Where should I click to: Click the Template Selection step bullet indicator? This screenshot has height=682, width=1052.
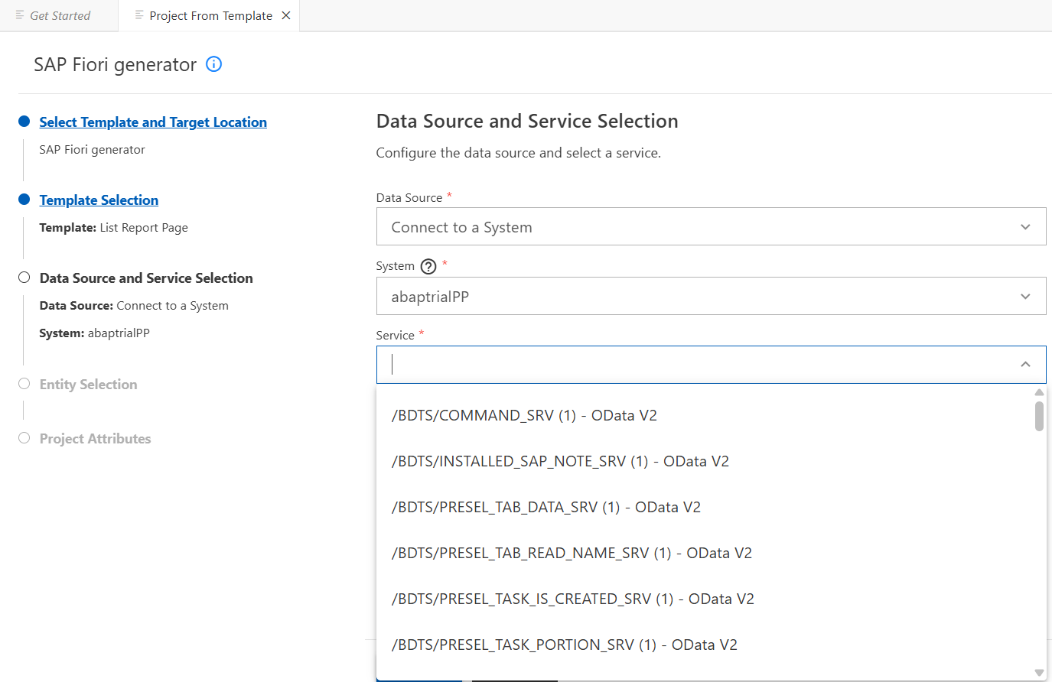[x=24, y=200]
